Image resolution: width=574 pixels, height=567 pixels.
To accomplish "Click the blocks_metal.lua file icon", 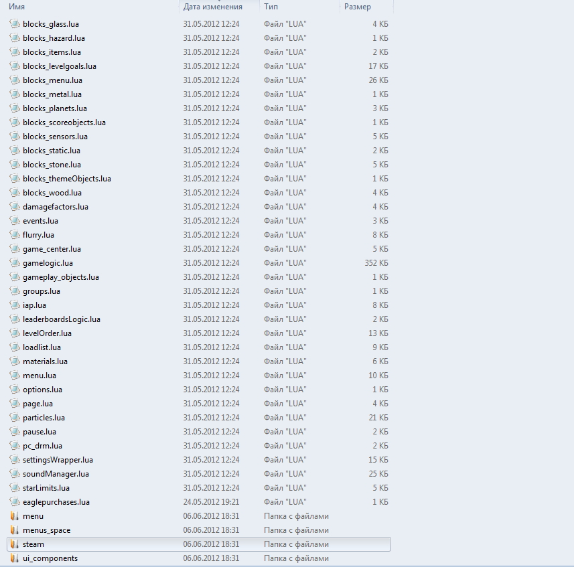I will [14, 94].
